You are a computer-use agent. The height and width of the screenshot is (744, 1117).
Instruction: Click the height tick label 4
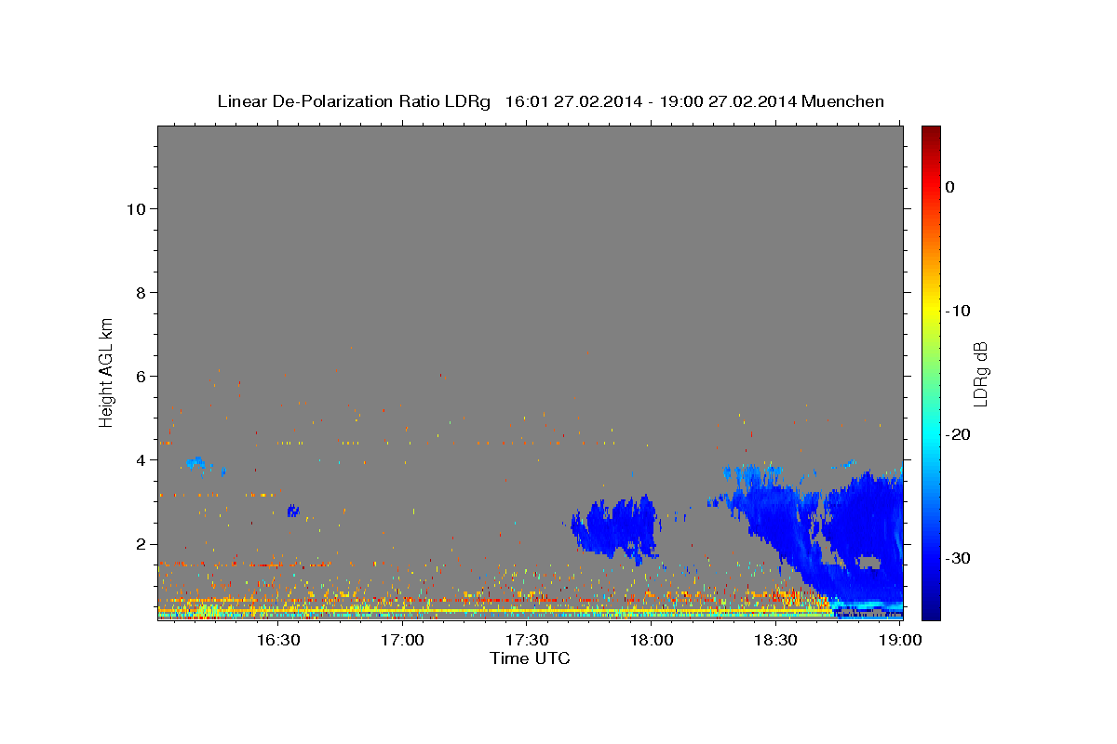point(141,459)
